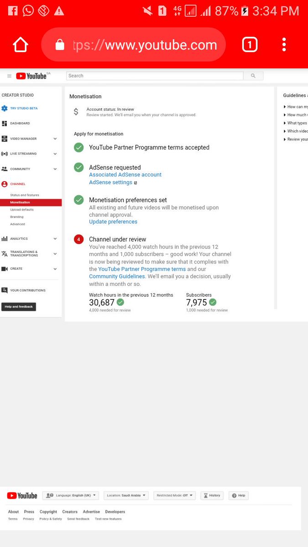
Task: Open the Restricted Mode: Off dropdown
Action: pyautogui.click(x=174, y=495)
